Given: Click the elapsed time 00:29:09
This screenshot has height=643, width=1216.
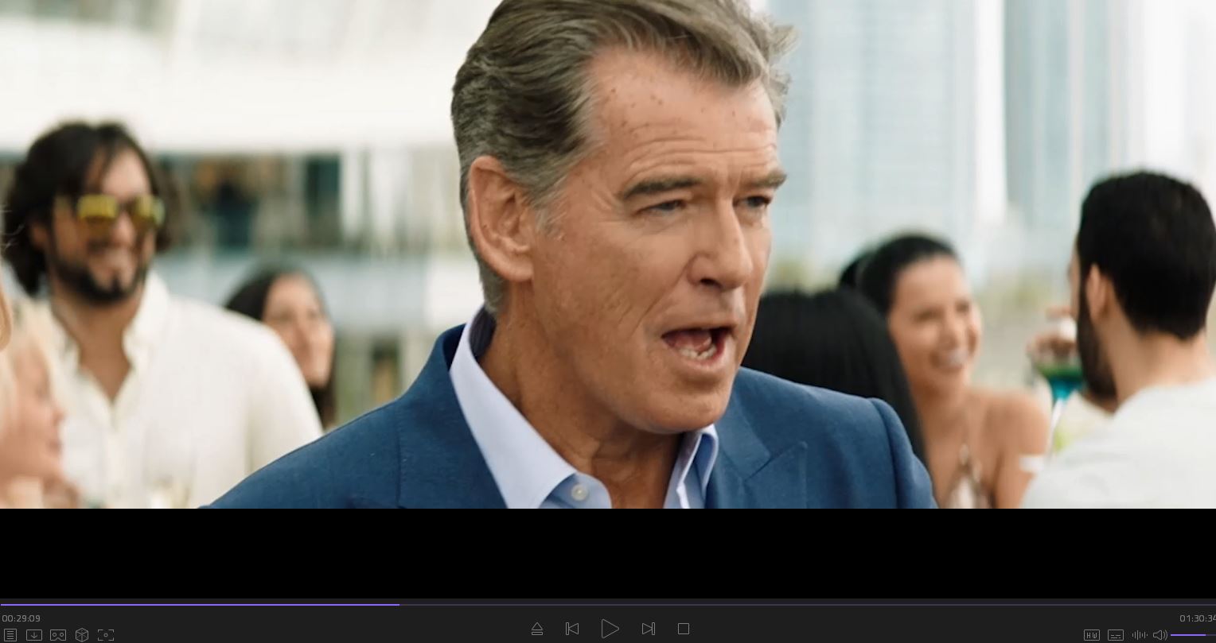Looking at the screenshot, I should click(21, 618).
